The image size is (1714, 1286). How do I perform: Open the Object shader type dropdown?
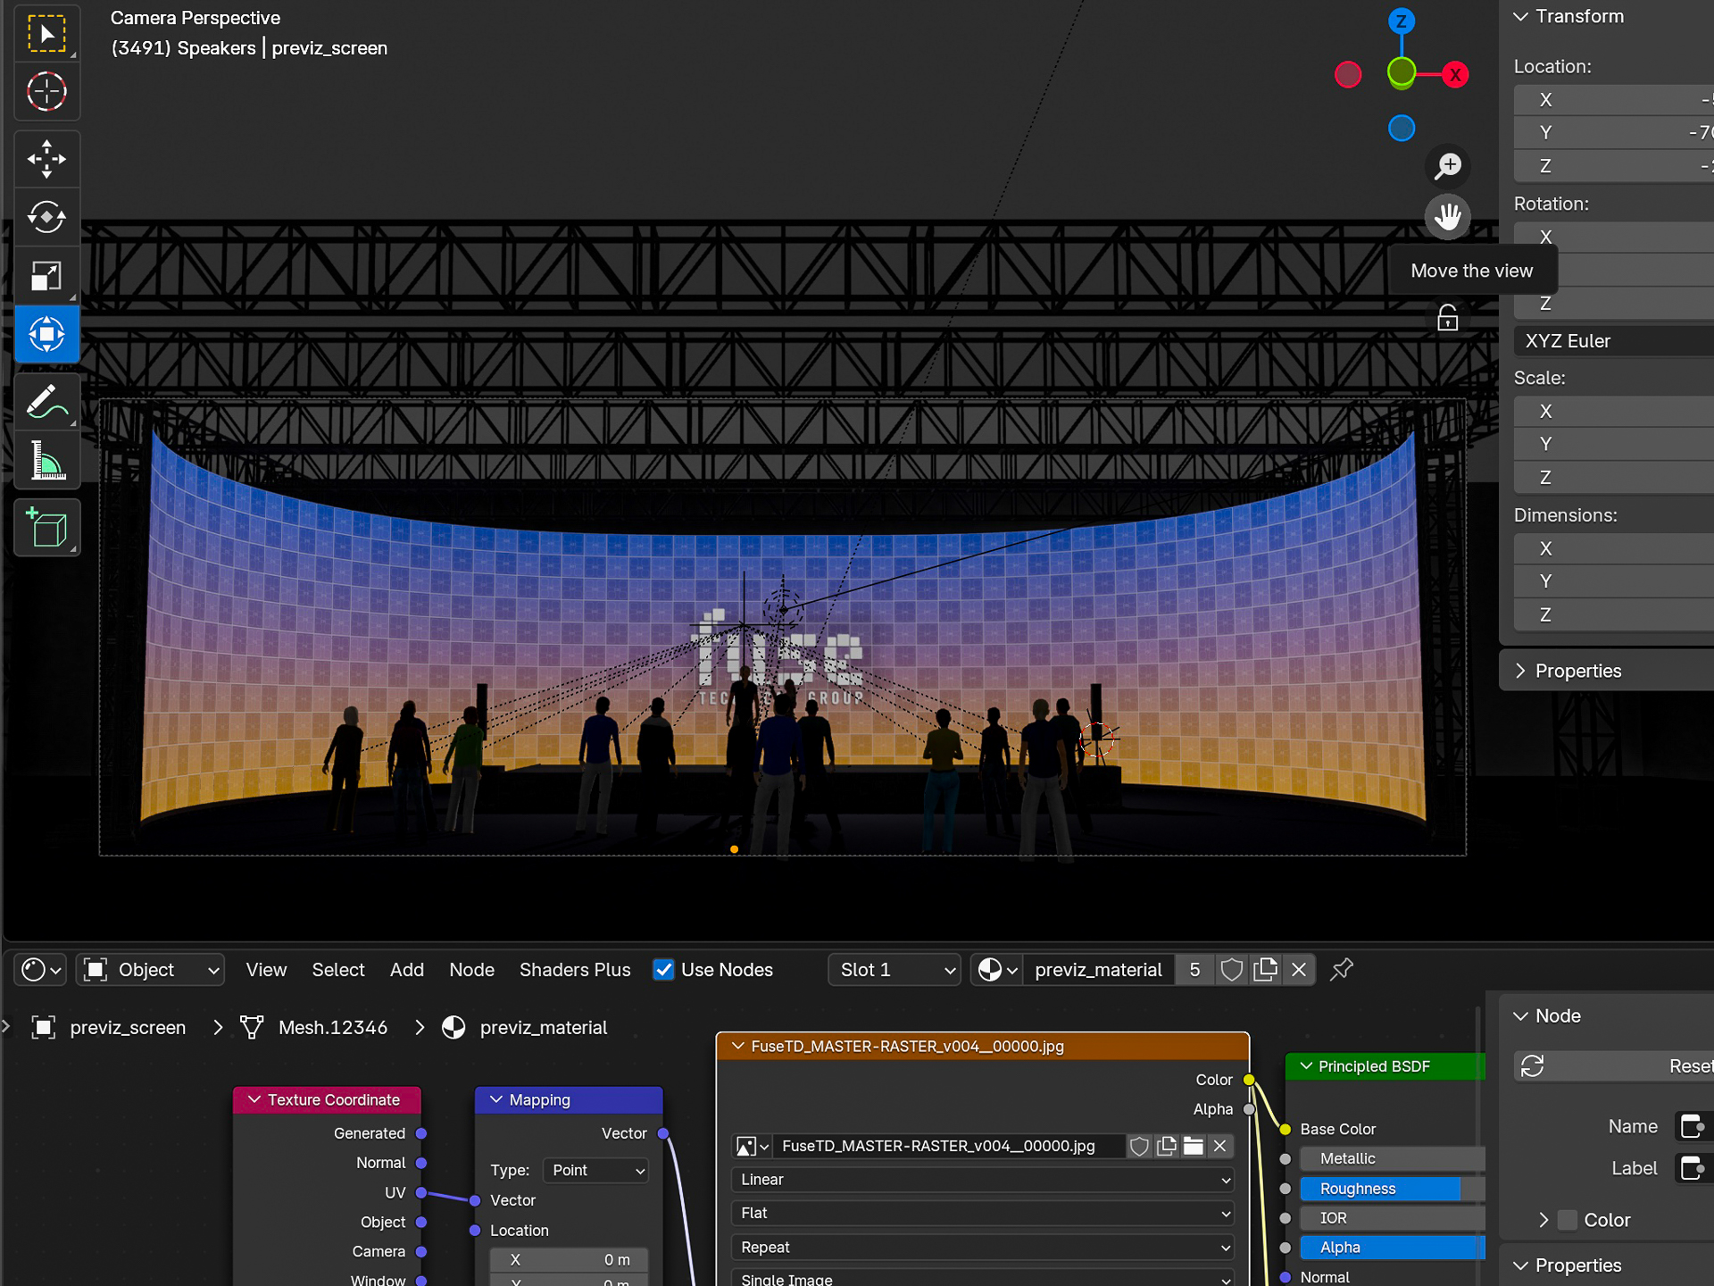150,970
